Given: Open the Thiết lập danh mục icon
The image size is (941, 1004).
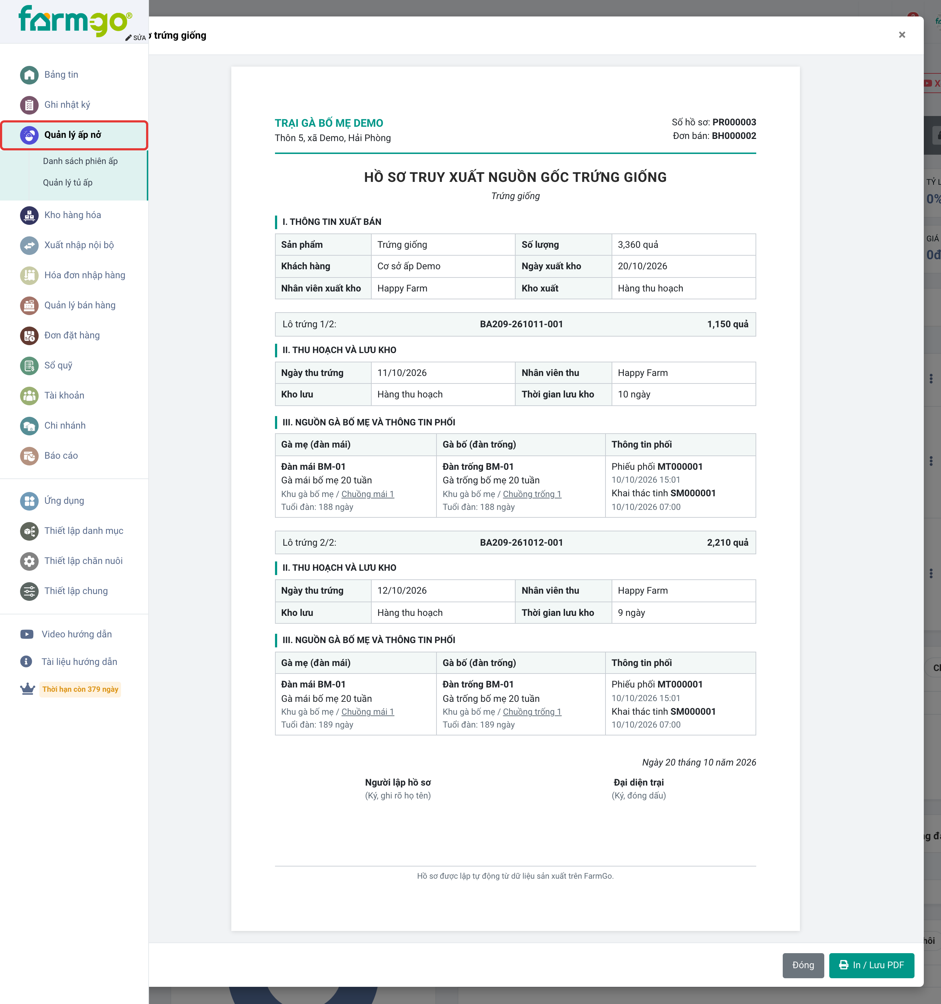Looking at the screenshot, I should point(29,531).
